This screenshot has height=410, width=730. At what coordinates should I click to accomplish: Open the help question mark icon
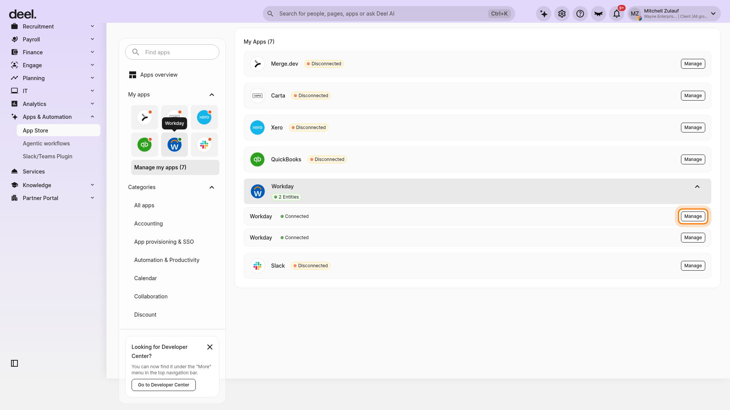580,14
